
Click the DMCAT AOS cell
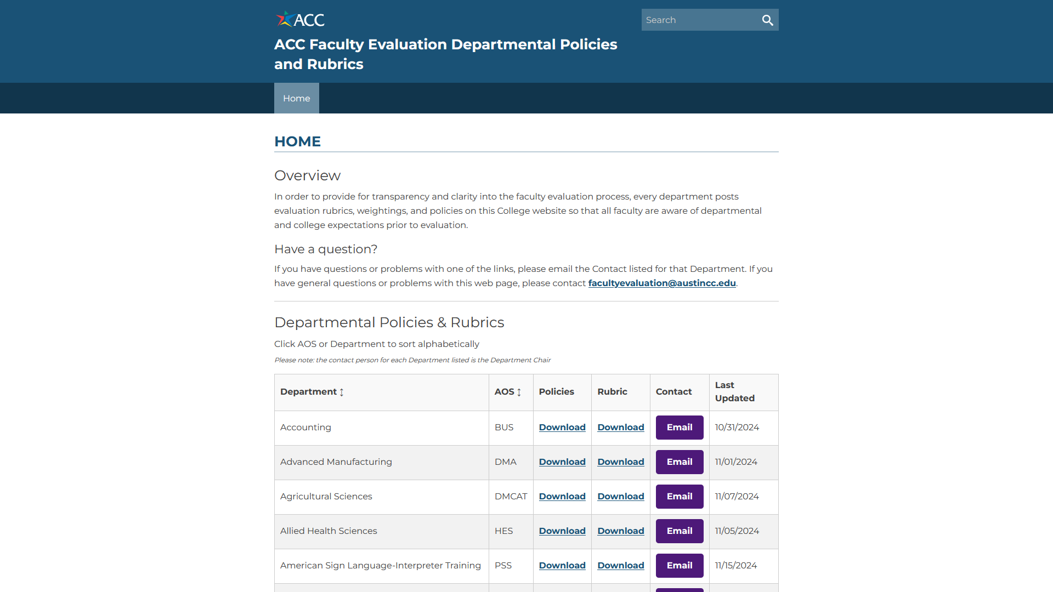pyautogui.click(x=511, y=497)
